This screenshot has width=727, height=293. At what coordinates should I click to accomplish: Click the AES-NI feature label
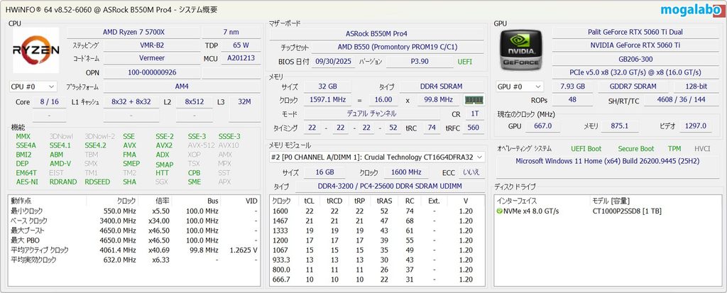27,182
